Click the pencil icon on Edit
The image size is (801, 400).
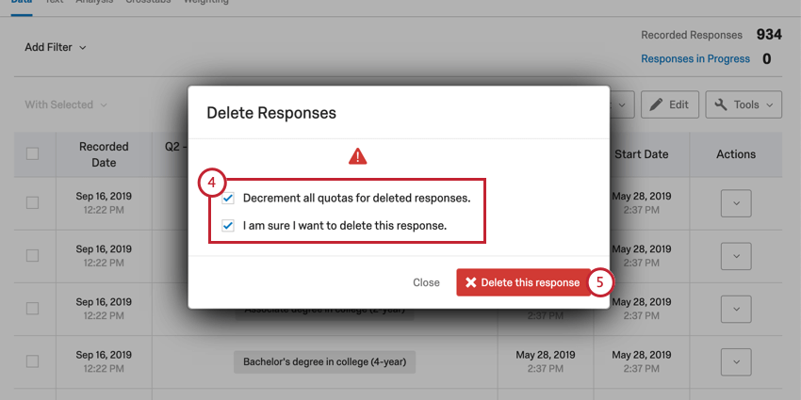click(657, 104)
